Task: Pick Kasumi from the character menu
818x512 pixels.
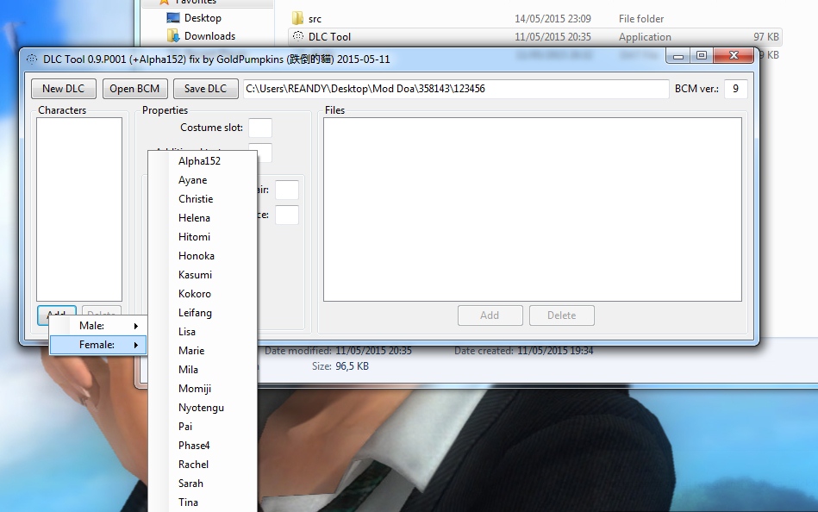Action: pyautogui.click(x=195, y=275)
